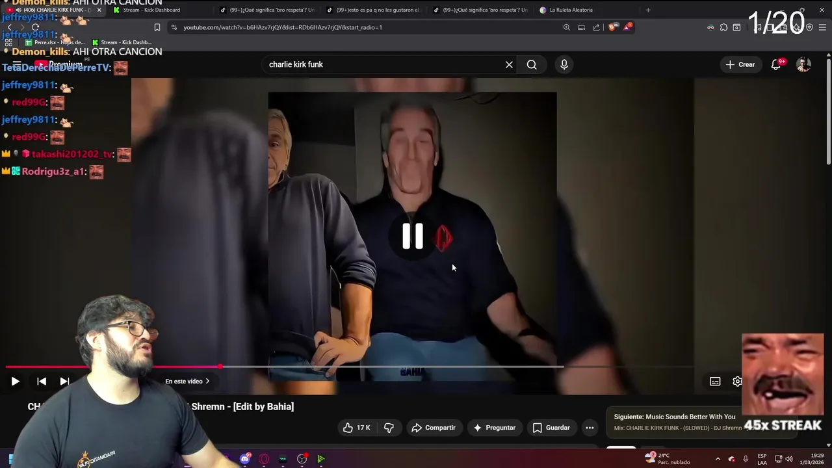Image resolution: width=832 pixels, height=468 pixels.
Task: Click the share page icon in address bar
Action: (596, 27)
